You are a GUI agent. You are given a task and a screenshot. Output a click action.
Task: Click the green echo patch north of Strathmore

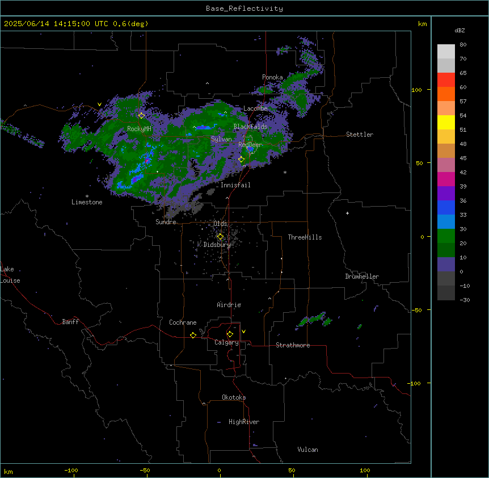coord(314,320)
